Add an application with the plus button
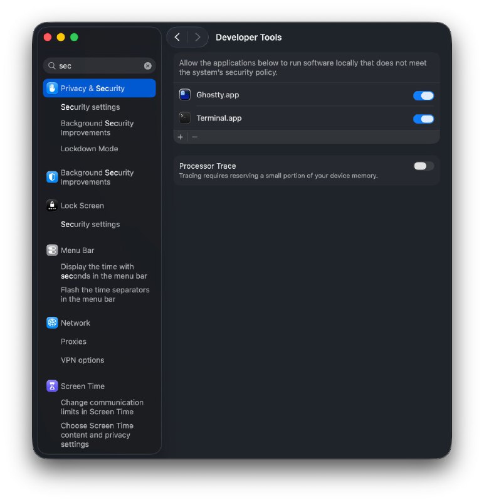This screenshot has height=502, width=484. pyautogui.click(x=181, y=137)
